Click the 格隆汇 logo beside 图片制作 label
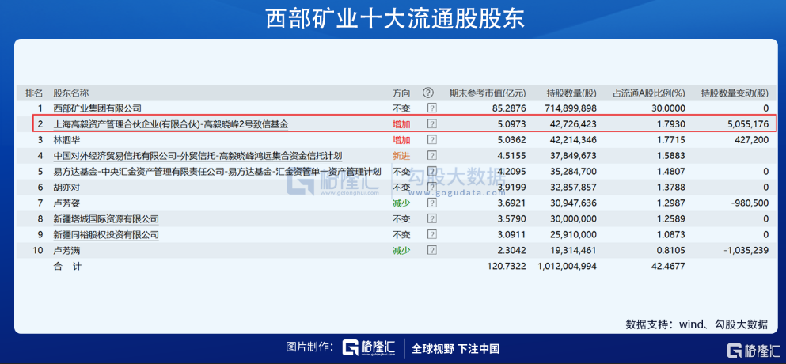The width and height of the screenshot is (786, 364). pyautogui.click(x=369, y=348)
